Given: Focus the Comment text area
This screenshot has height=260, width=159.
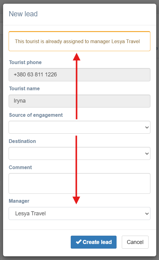Looking at the screenshot, I should (x=79, y=183).
